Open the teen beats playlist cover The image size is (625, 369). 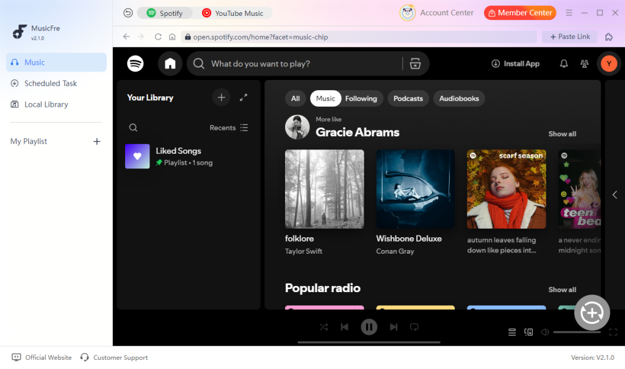pyautogui.click(x=580, y=189)
